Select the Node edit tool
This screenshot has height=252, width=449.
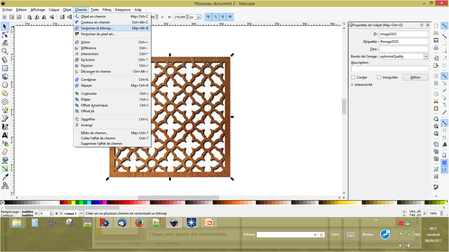[5, 35]
